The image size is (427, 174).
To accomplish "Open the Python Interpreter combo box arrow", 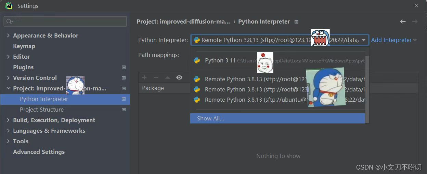I will click(x=363, y=40).
